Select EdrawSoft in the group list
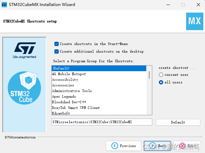Viewport: 205px width, 153px height. coord(99,113)
